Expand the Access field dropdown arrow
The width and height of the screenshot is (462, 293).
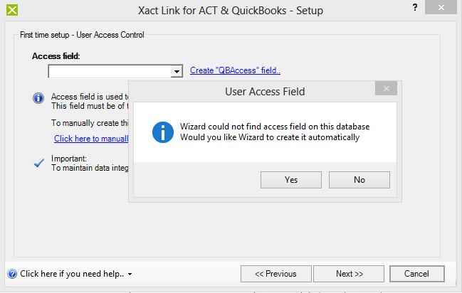coord(177,72)
